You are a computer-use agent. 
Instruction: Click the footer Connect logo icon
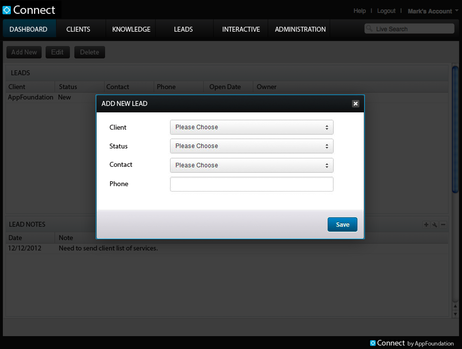click(x=373, y=343)
